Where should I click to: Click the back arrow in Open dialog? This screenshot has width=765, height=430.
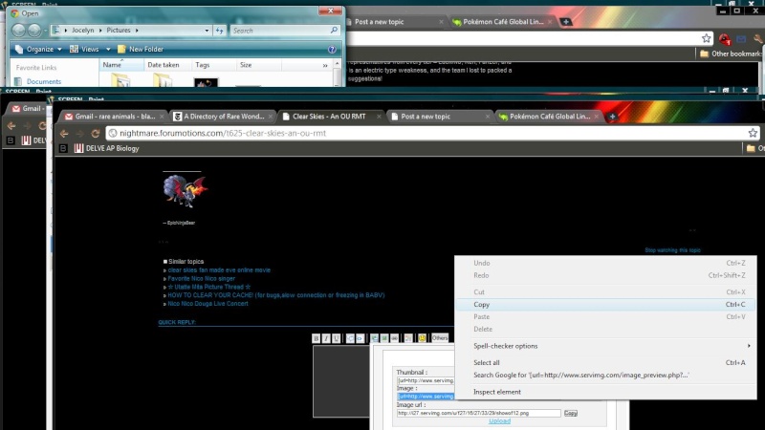18,31
